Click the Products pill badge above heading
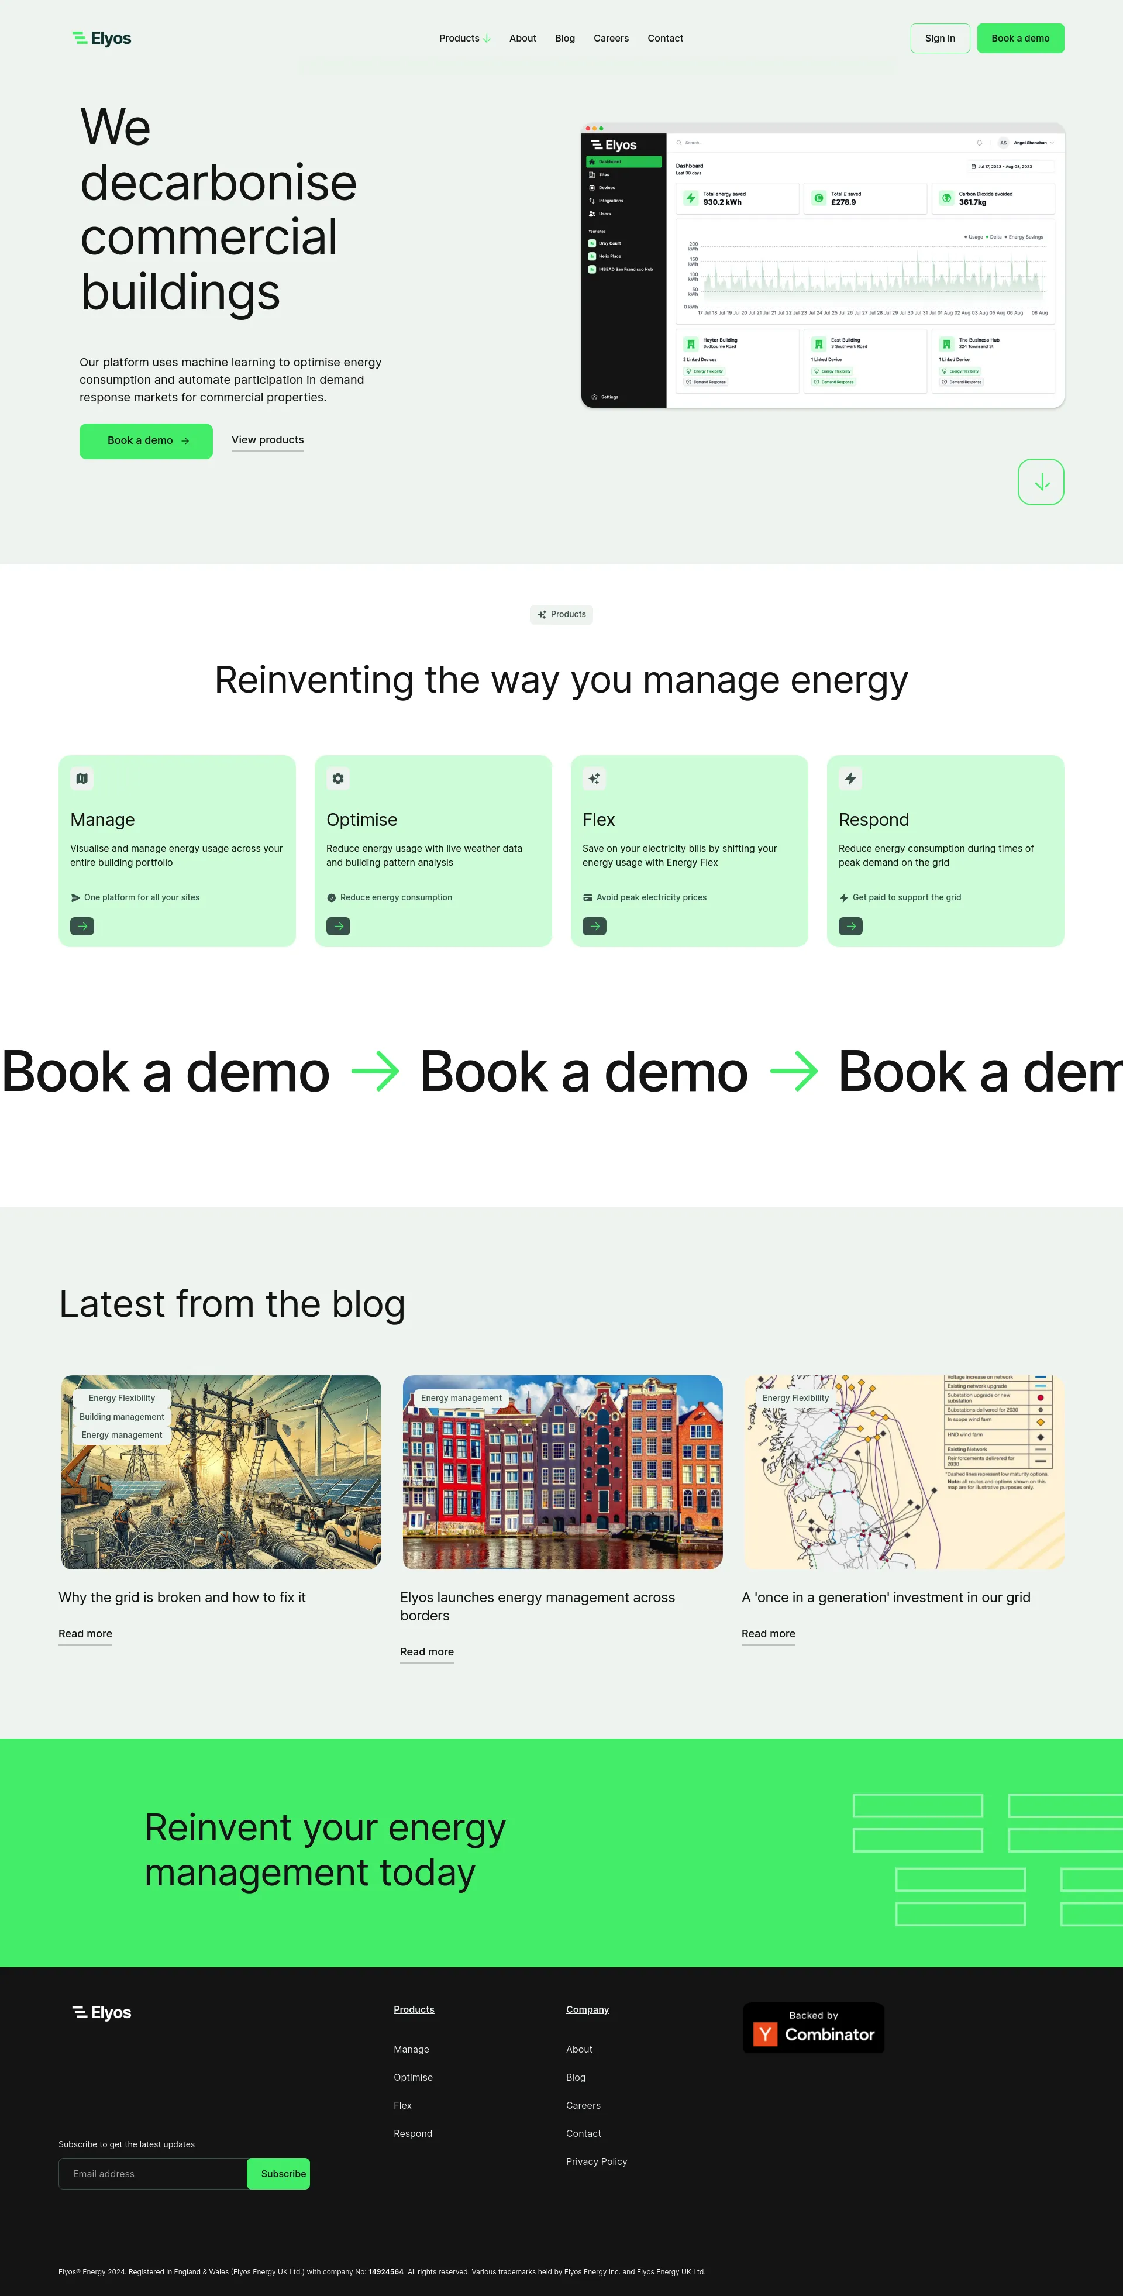The height and width of the screenshot is (2296, 1123). 561,614
